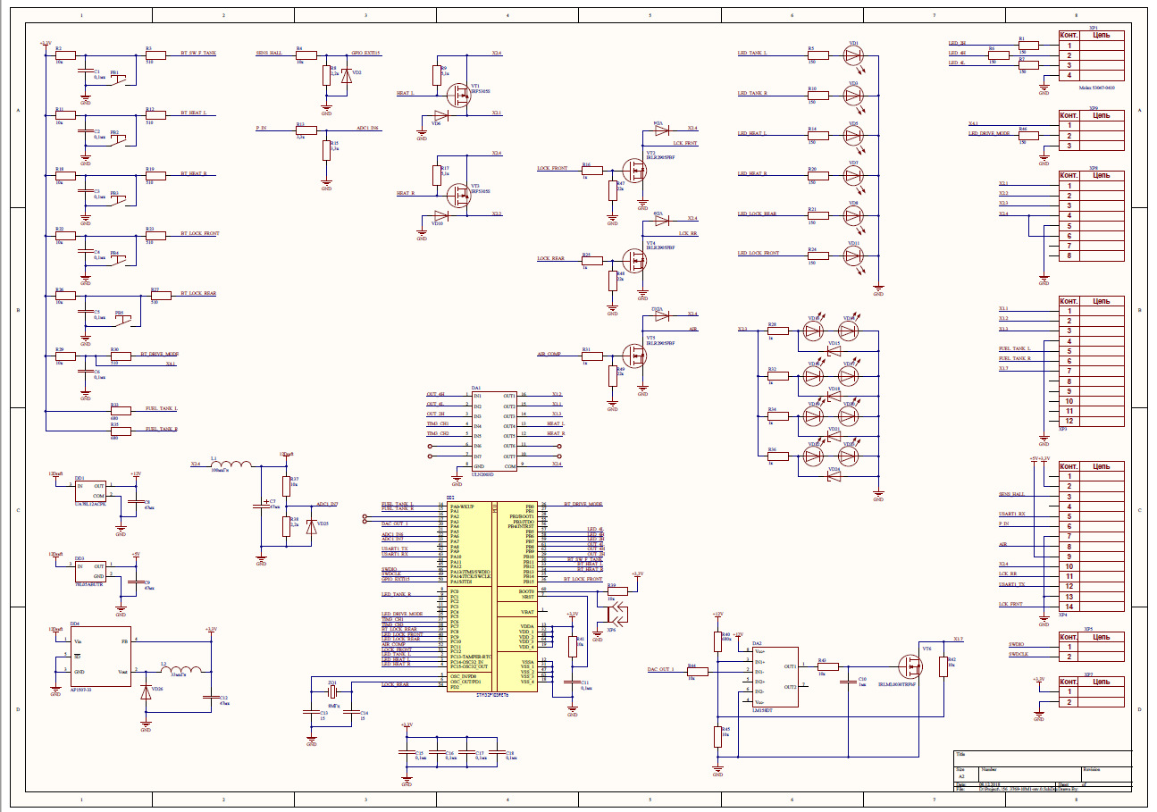Click the DA2 op-amp block
The width and height of the screenshot is (1157, 812).
tap(774, 677)
